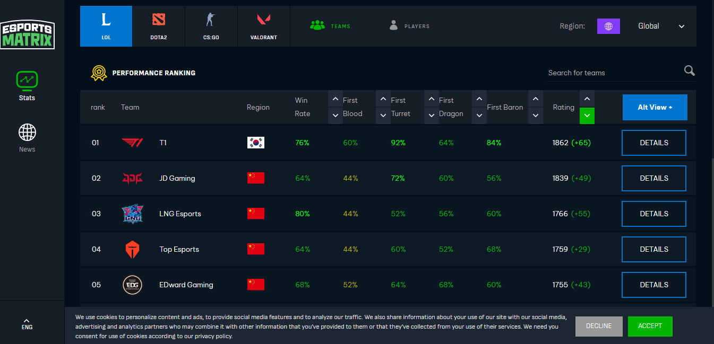The width and height of the screenshot is (714, 344).
Task: Click the T1 team name
Action: click(164, 143)
